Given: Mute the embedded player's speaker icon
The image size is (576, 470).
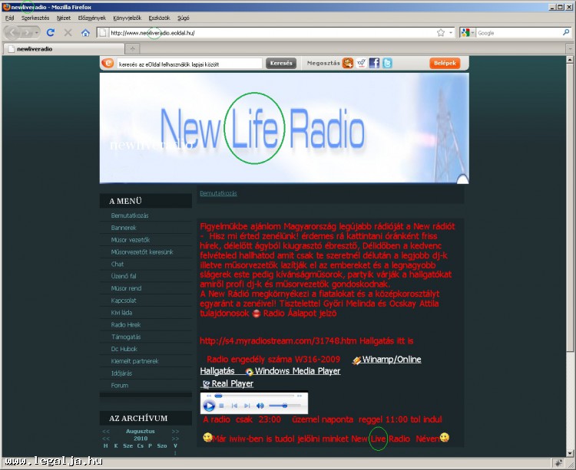Looking at the screenshot, I should 260,405.
